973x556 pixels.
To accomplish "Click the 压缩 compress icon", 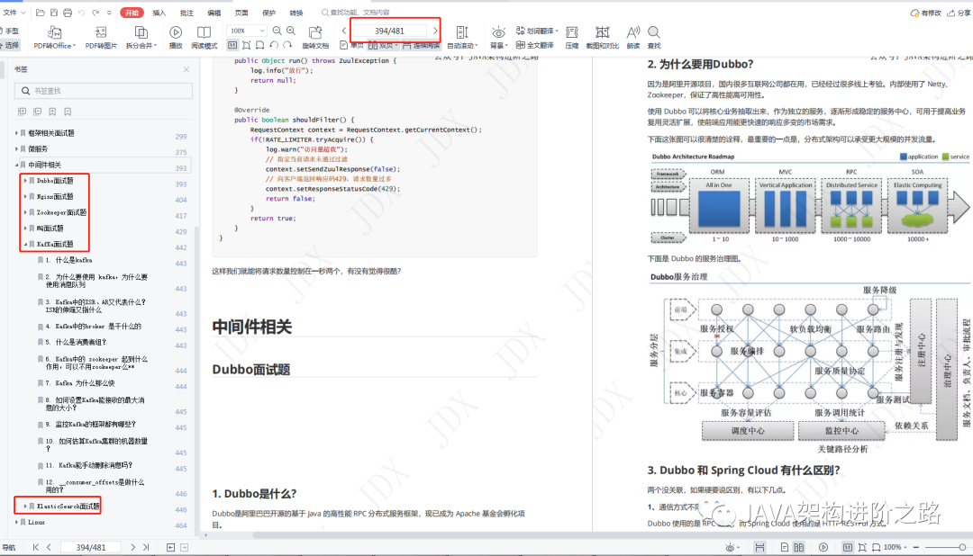I will click(x=571, y=32).
